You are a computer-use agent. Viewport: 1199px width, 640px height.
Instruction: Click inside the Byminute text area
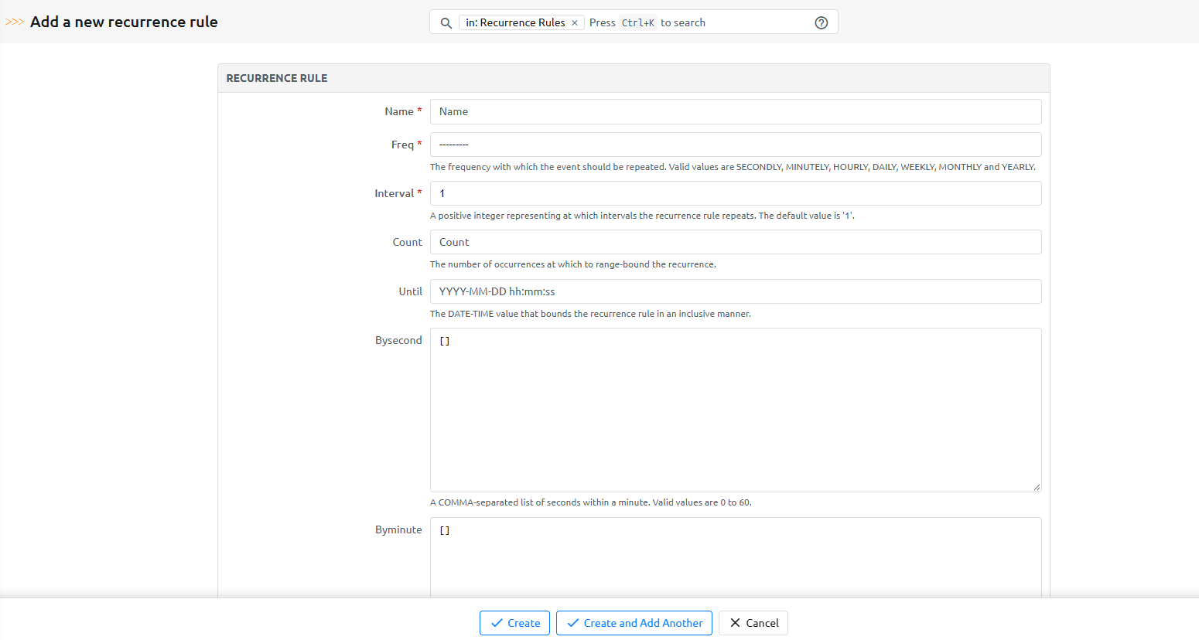[736, 557]
